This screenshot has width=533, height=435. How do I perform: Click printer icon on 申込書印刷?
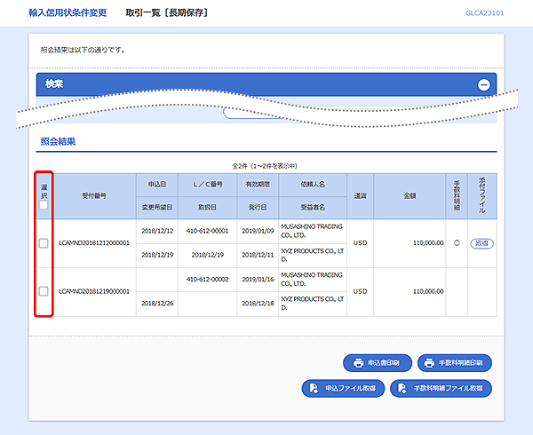coord(358,363)
